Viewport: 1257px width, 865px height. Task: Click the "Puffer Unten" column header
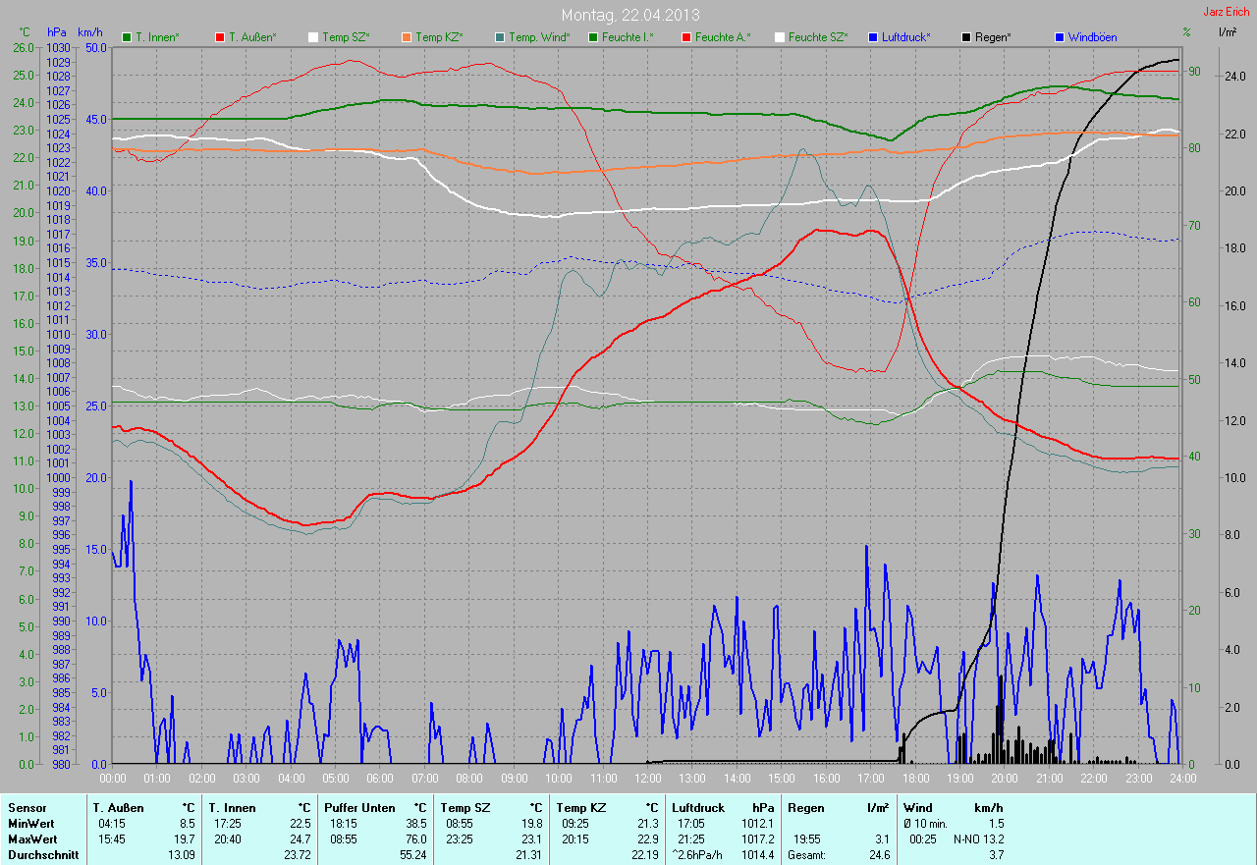(359, 808)
